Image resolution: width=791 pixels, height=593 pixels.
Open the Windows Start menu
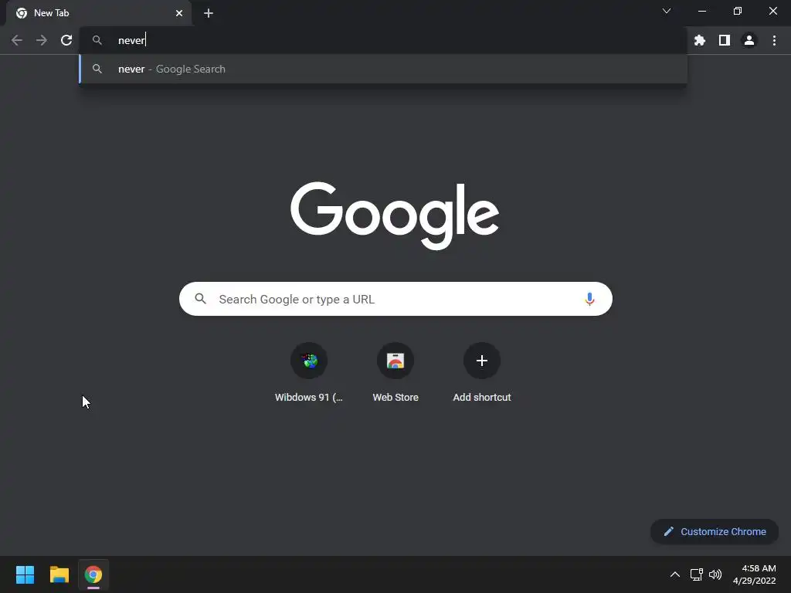(25, 574)
